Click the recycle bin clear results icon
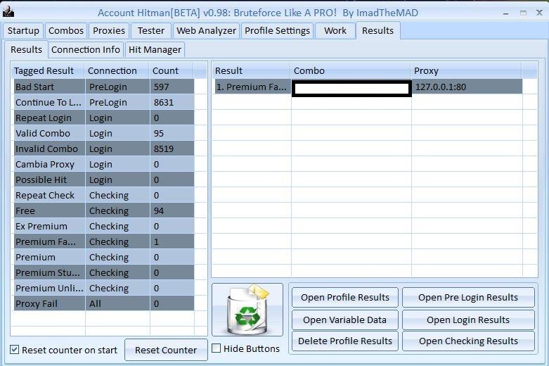Screen dimensions: 549x366 247,310
